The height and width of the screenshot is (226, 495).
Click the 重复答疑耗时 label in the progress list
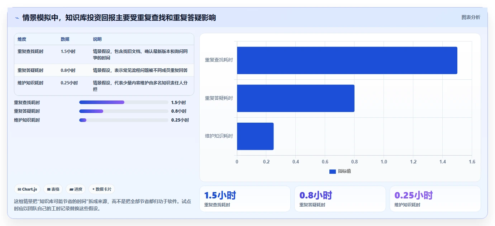27,111
